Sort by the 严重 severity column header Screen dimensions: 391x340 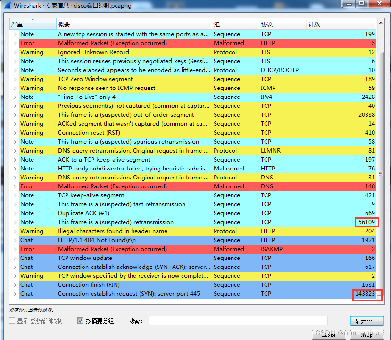tap(33, 24)
